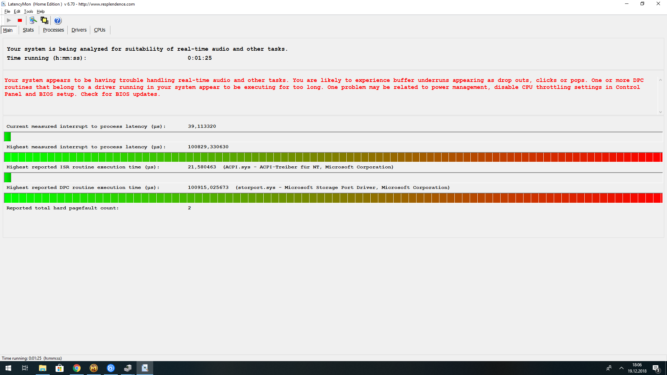
Task: Open the Action Center notifications icon
Action: pos(656,368)
